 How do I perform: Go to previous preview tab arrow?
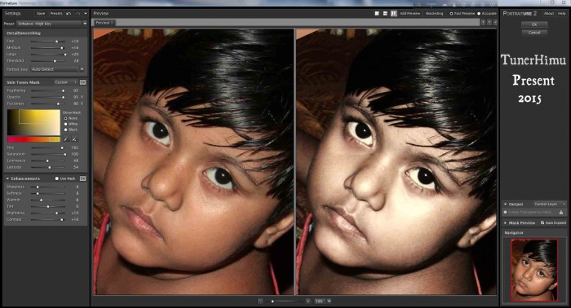coord(483,23)
